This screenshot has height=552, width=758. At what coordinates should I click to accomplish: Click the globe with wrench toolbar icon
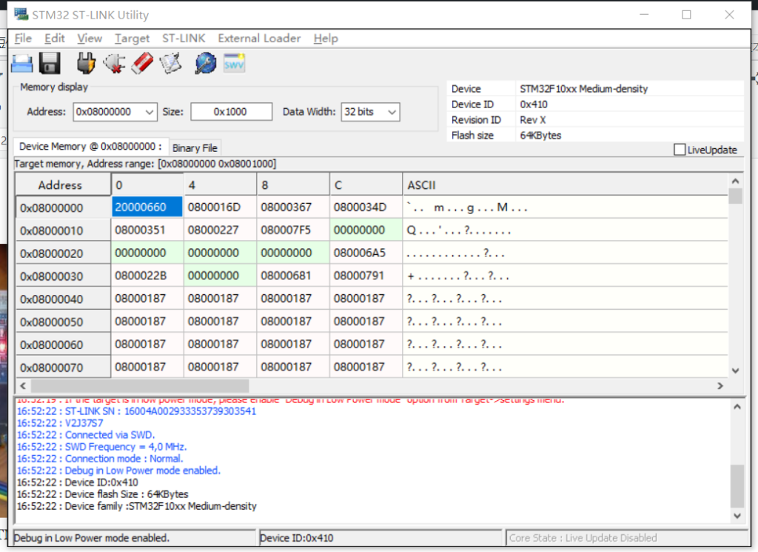(206, 64)
